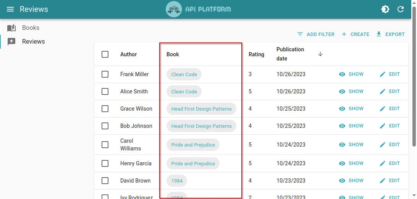Check the checkbox for Grace Wilson row
The height and width of the screenshot is (199, 417).
pyautogui.click(x=105, y=109)
